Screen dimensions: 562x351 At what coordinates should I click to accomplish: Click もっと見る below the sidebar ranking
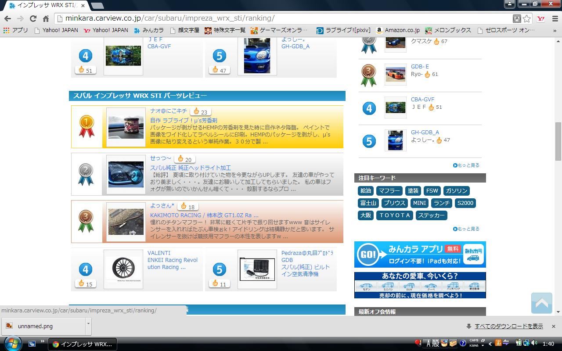coord(466,165)
